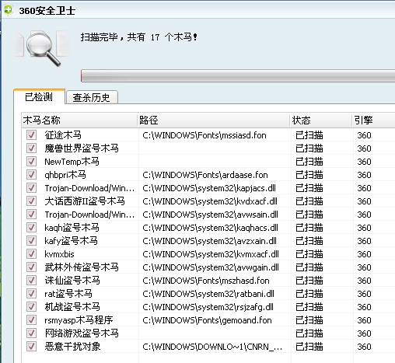The height and width of the screenshot is (363, 395).
Task: Sort by 木马名称 column header
Action: click(x=79, y=120)
